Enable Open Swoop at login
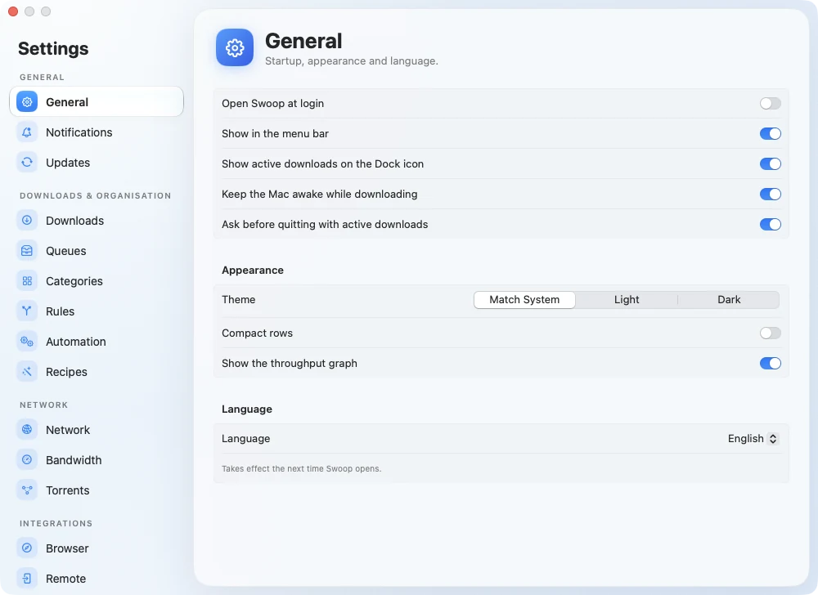Screen dimensions: 818x595 pos(770,103)
